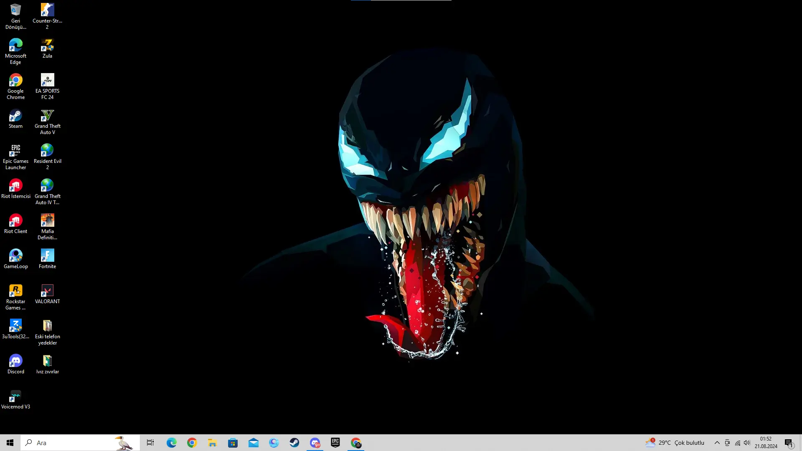Select the Riot İstemcisi desktop shortcut
This screenshot has width=802, height=451.
pyautogui.click(x=15, y=189)
